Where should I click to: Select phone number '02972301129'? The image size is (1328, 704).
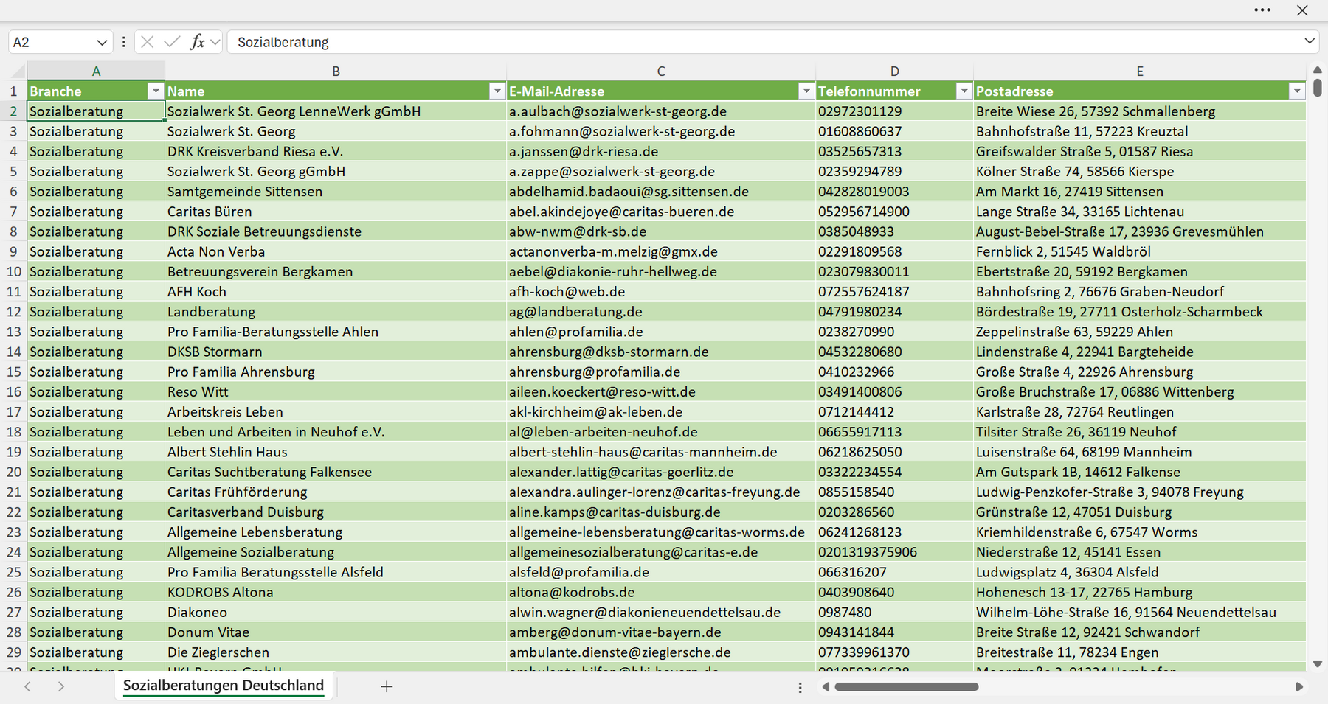tap(894, 111)
